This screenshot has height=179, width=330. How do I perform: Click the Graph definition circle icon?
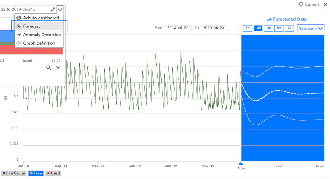(x=19, y=43)
